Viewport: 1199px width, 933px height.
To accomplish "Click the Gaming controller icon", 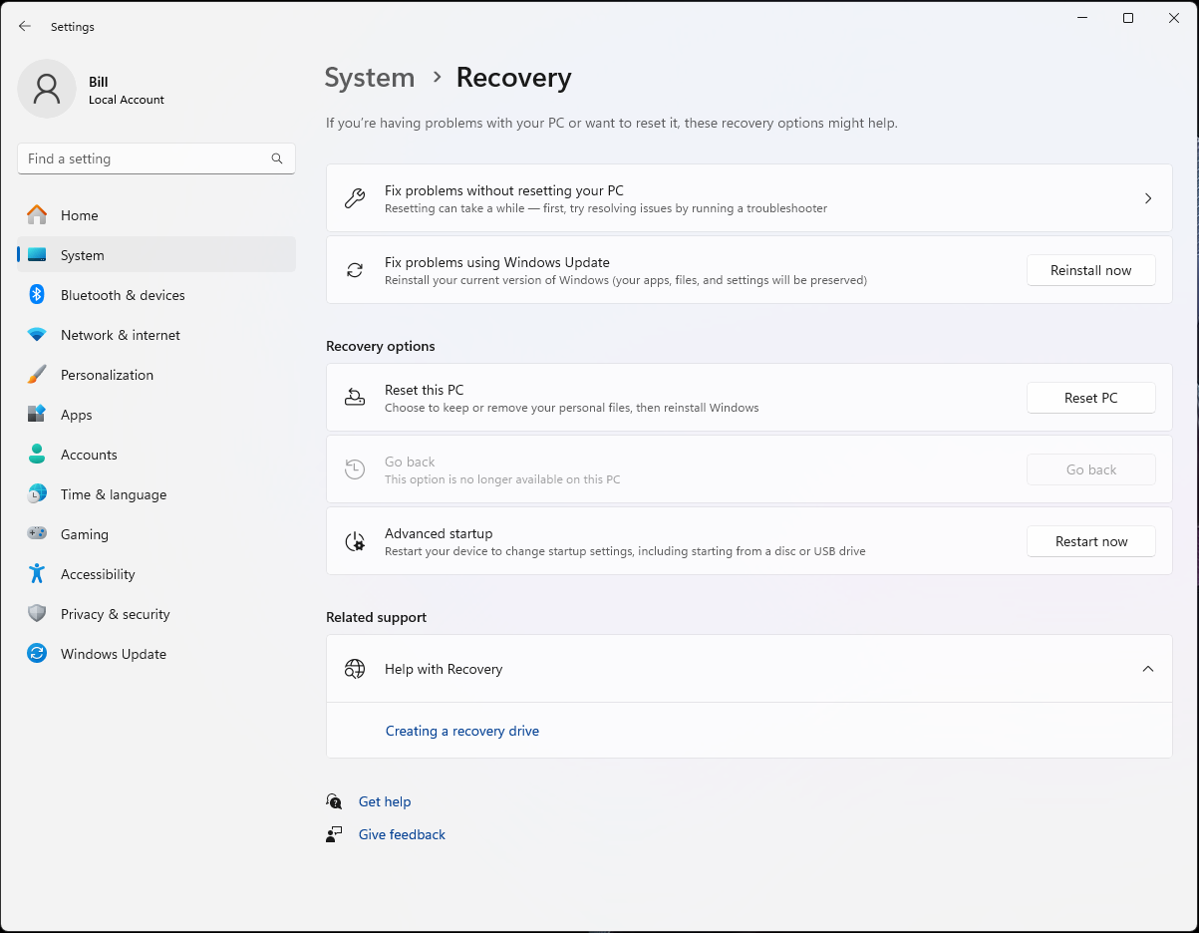I will click(37, 534).
